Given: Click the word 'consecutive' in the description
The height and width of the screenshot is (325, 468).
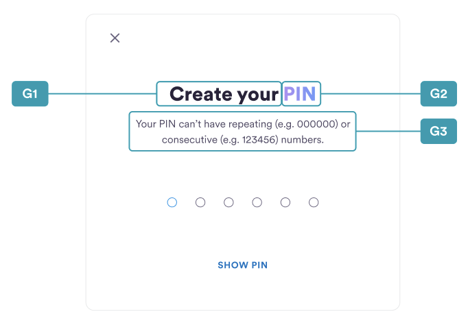Looking at the screenshot, I should click(x=189, y=140).
